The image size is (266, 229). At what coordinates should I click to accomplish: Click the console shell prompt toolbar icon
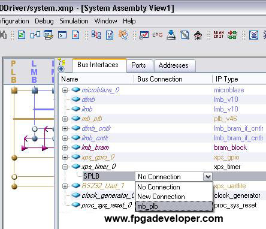coord(62,35)
